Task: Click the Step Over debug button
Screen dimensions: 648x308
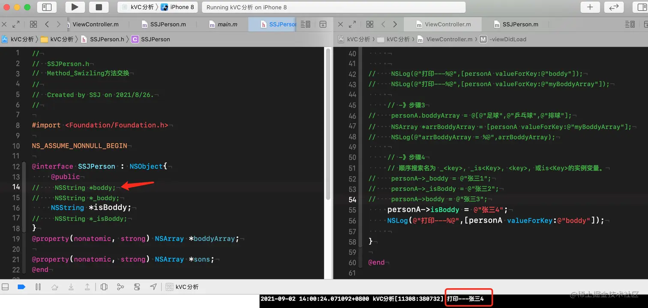Action: tap(54, 287)
